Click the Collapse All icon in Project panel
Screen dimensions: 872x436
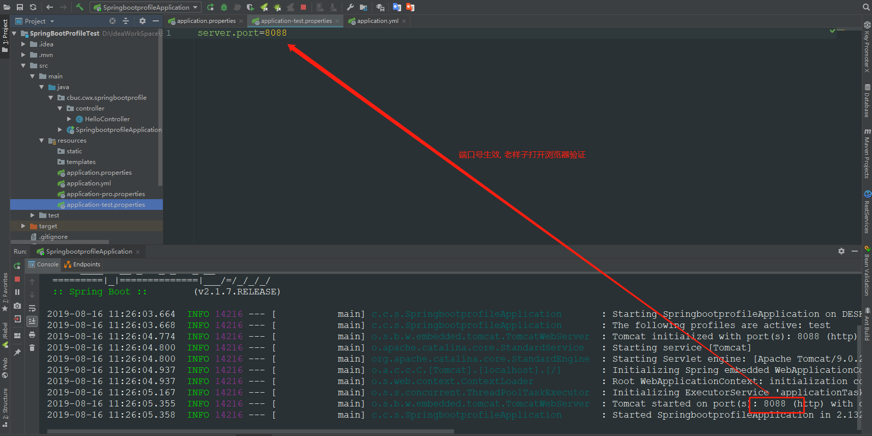(x=126, y=21)
